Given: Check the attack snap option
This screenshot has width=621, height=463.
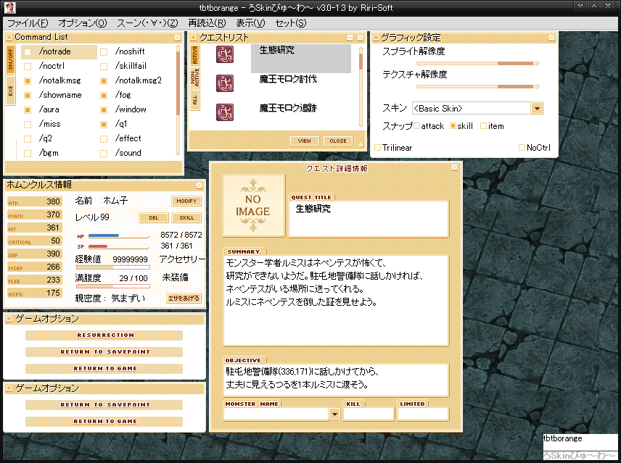Looking at the screenshot, I should [x=416, y=126].
